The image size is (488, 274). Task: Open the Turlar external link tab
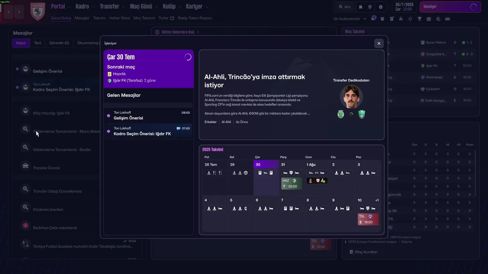(166, 18)
